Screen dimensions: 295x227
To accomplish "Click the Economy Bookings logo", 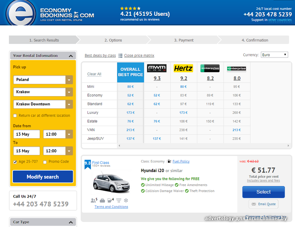I will pyautogui.click(x=51, y=13).
